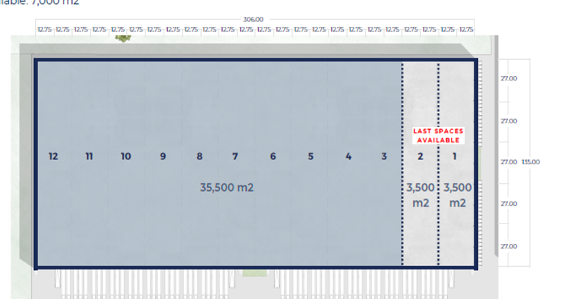Click the 306.00 total width dimension

click(252, 20)
